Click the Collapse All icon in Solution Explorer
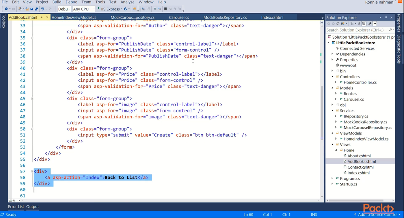The height and width of the screenshot is (218, 404). [x=359, y=24]
